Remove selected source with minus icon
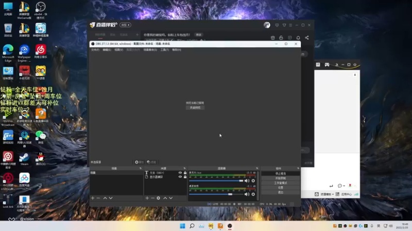412x231 pixels. click(x=152, y=198)
